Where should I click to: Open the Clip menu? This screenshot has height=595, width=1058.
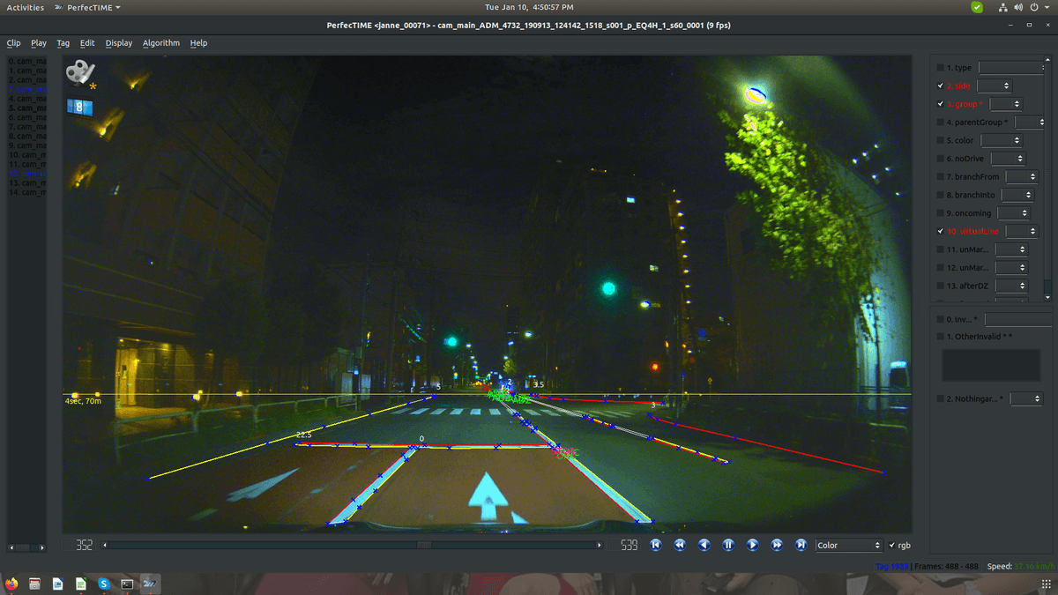click(13, 42)
